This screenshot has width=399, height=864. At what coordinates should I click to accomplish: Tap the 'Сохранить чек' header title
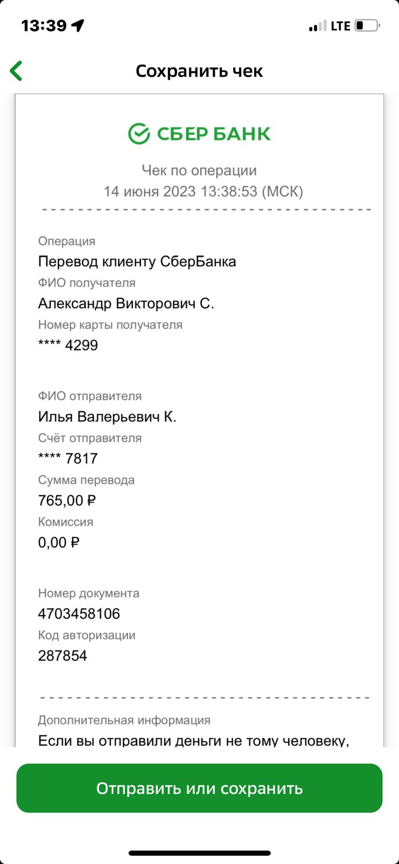pyautogui.click(x=199, y=71)
